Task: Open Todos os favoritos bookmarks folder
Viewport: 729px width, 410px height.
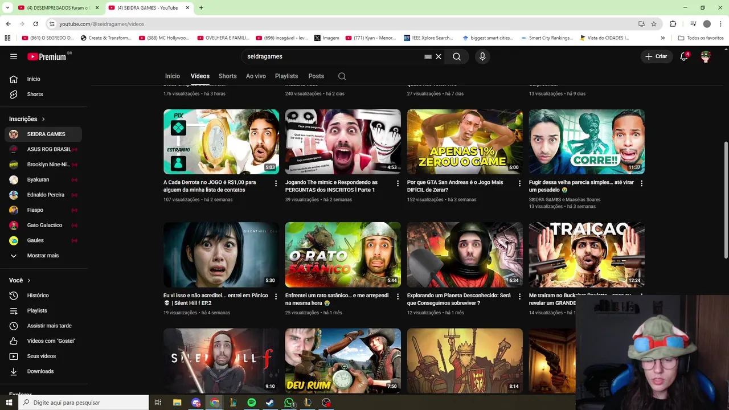Action: [701, 38]
